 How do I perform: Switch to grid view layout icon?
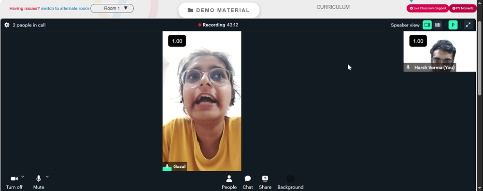pos(438,25)
